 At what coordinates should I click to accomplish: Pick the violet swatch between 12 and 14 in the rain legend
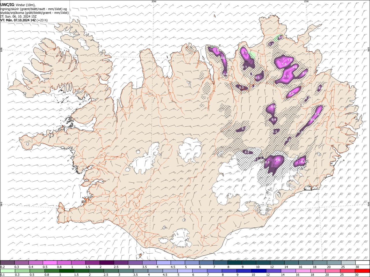click(x=273, y=271)
